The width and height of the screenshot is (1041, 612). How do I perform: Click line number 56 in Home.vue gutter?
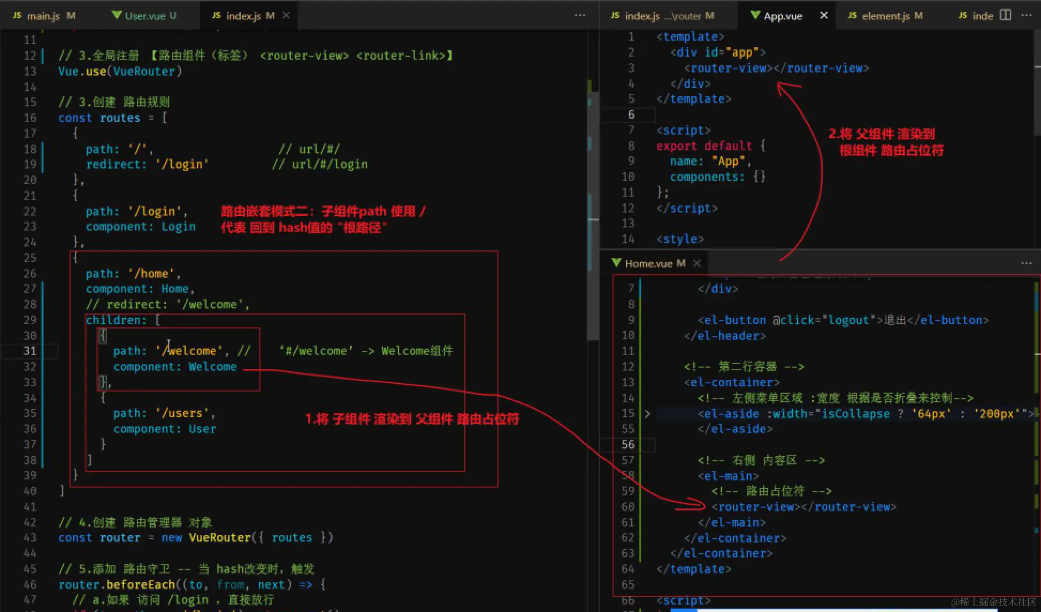coord(628,445)
